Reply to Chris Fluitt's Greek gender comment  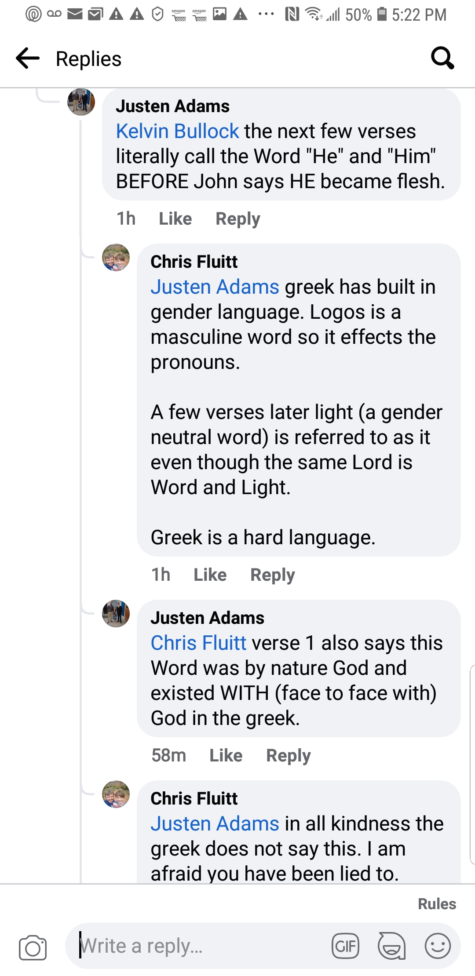tap(273, 575)
